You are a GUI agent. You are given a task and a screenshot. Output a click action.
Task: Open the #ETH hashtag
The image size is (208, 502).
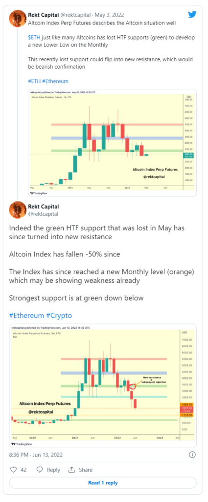(x=34, y=81)
